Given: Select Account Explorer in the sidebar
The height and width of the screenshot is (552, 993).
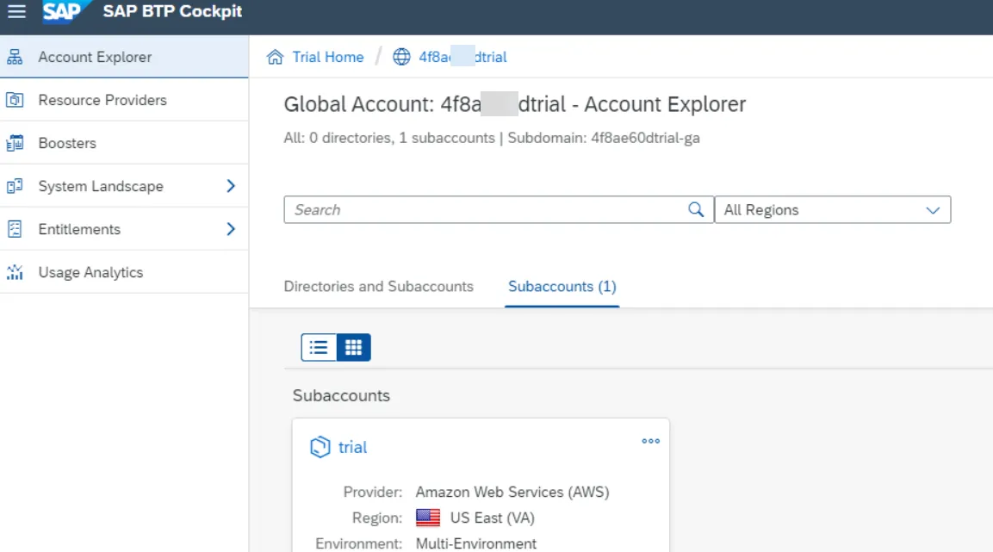Looking at the screenshot, I should [x=124, y=57].
